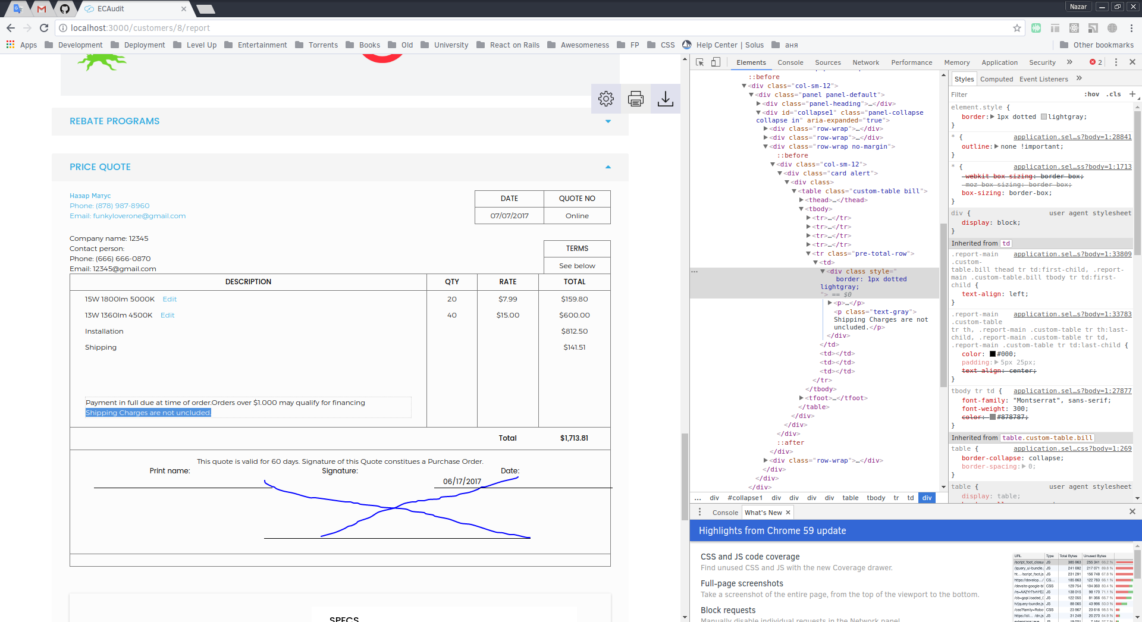Image resolution: width=1142 pixels, height=622 pixels.
Task: Open application.sel…s?body=1:28841 stylesheet link
Action: tap(1072, 137)
